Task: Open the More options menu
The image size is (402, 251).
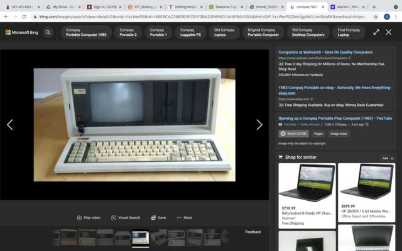Action: pyautogui.click(x=184, y=218)
